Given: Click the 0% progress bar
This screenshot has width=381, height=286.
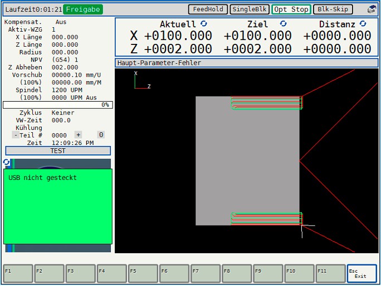Looking at the screenshot, I should pos(58,105).
